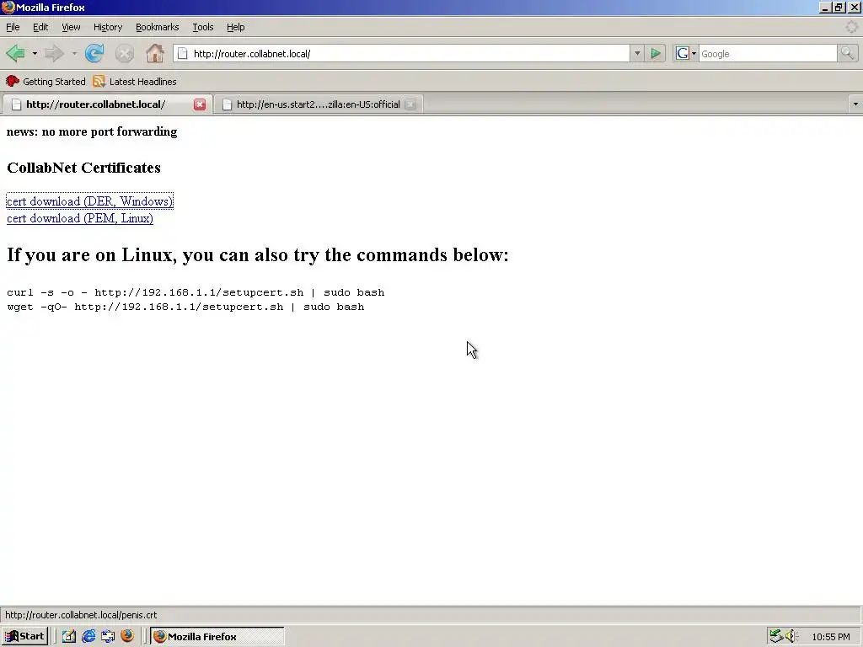Click the status bar URL text

click(81, 615)
